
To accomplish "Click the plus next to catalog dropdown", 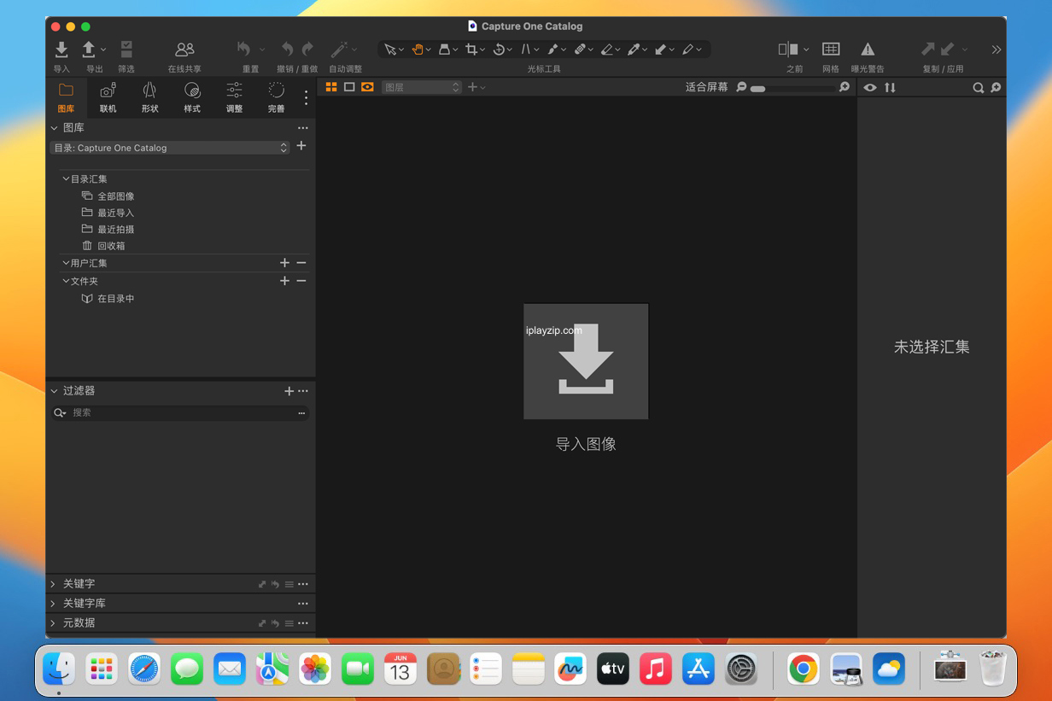I will click(301, 146).
